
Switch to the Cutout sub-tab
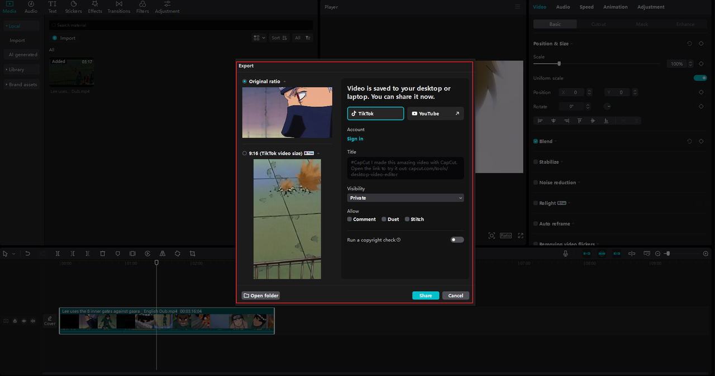coord(598,24)
